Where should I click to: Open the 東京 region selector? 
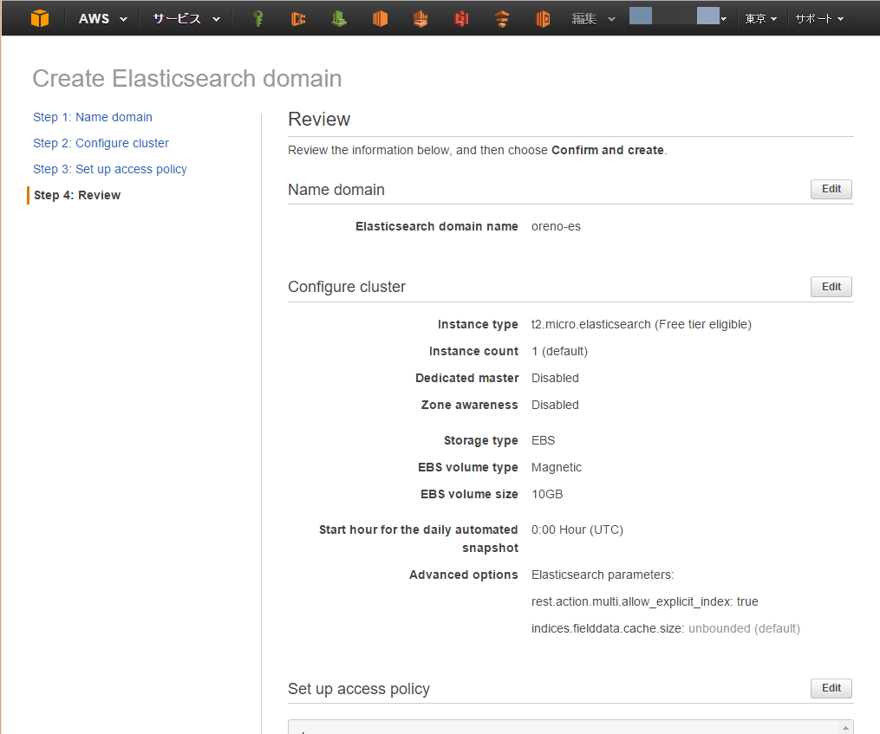point(760,18)
